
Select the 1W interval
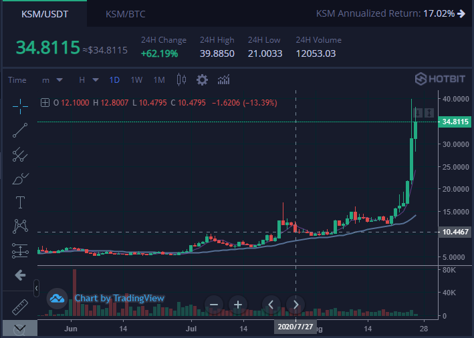pyautogui.click(x=136, y=80)
